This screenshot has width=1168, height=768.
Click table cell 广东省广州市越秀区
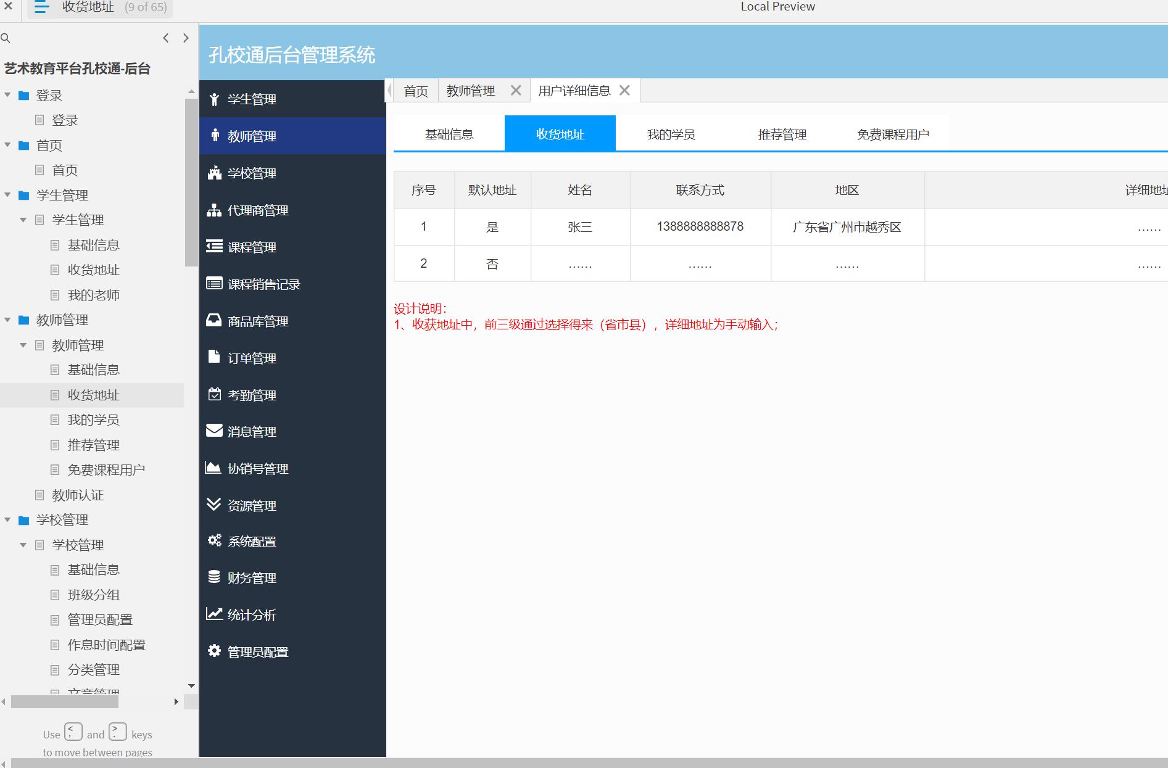(847, 227)
